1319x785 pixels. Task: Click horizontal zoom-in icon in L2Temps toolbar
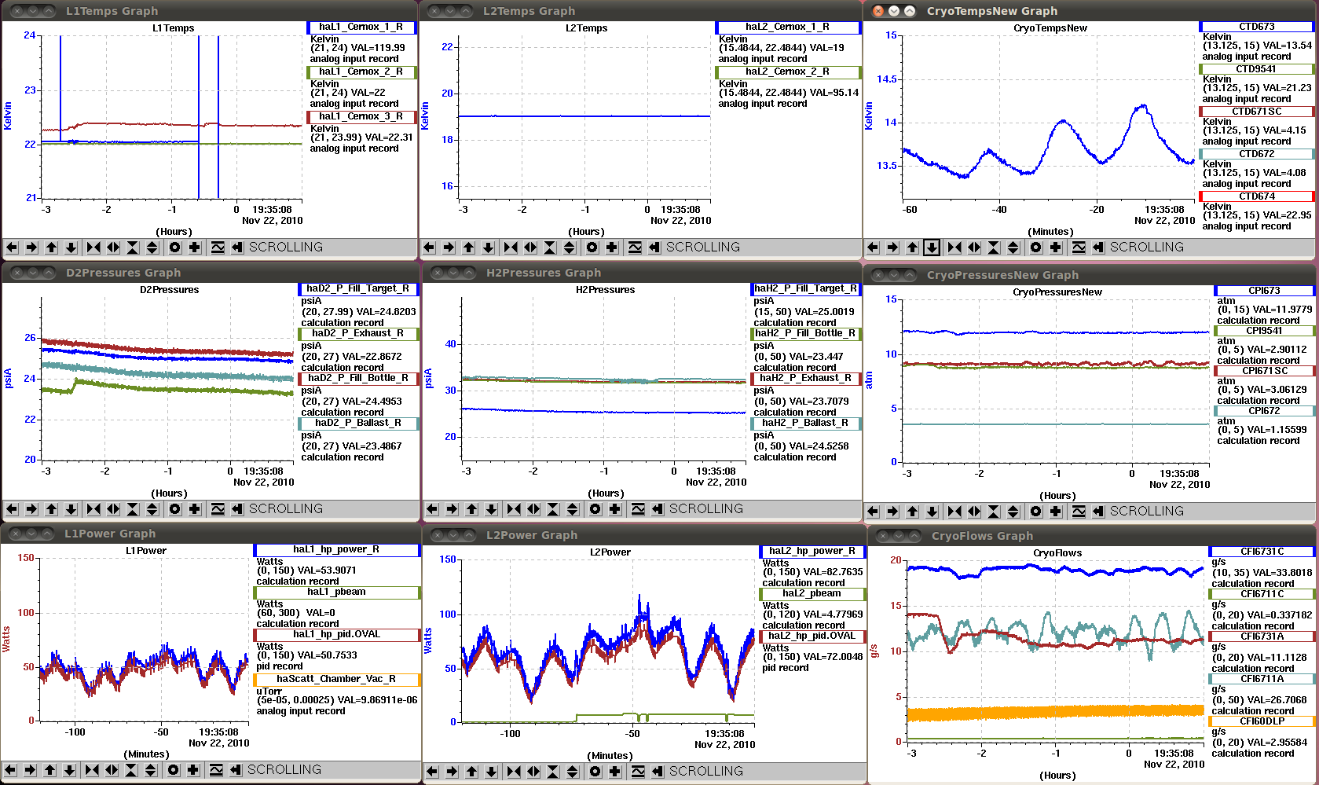pos(511,248)
